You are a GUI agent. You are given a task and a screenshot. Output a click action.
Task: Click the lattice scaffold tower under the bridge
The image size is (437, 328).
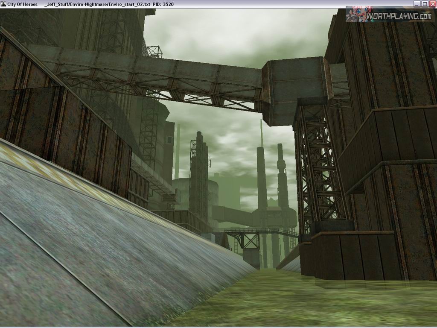tap(318, 171)
